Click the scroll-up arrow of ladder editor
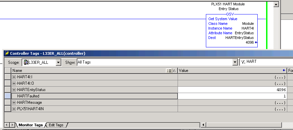Viewport: 293px width, 130px height. click(276, 4)
